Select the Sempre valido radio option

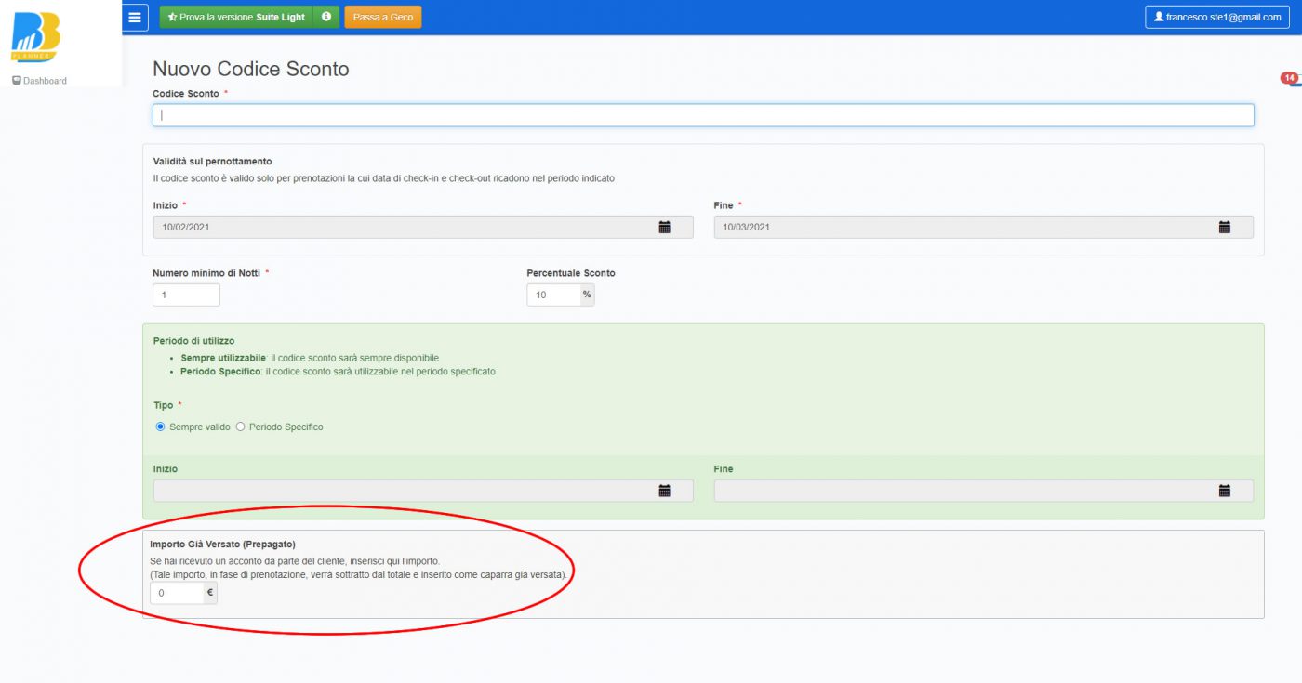point(160,427)
